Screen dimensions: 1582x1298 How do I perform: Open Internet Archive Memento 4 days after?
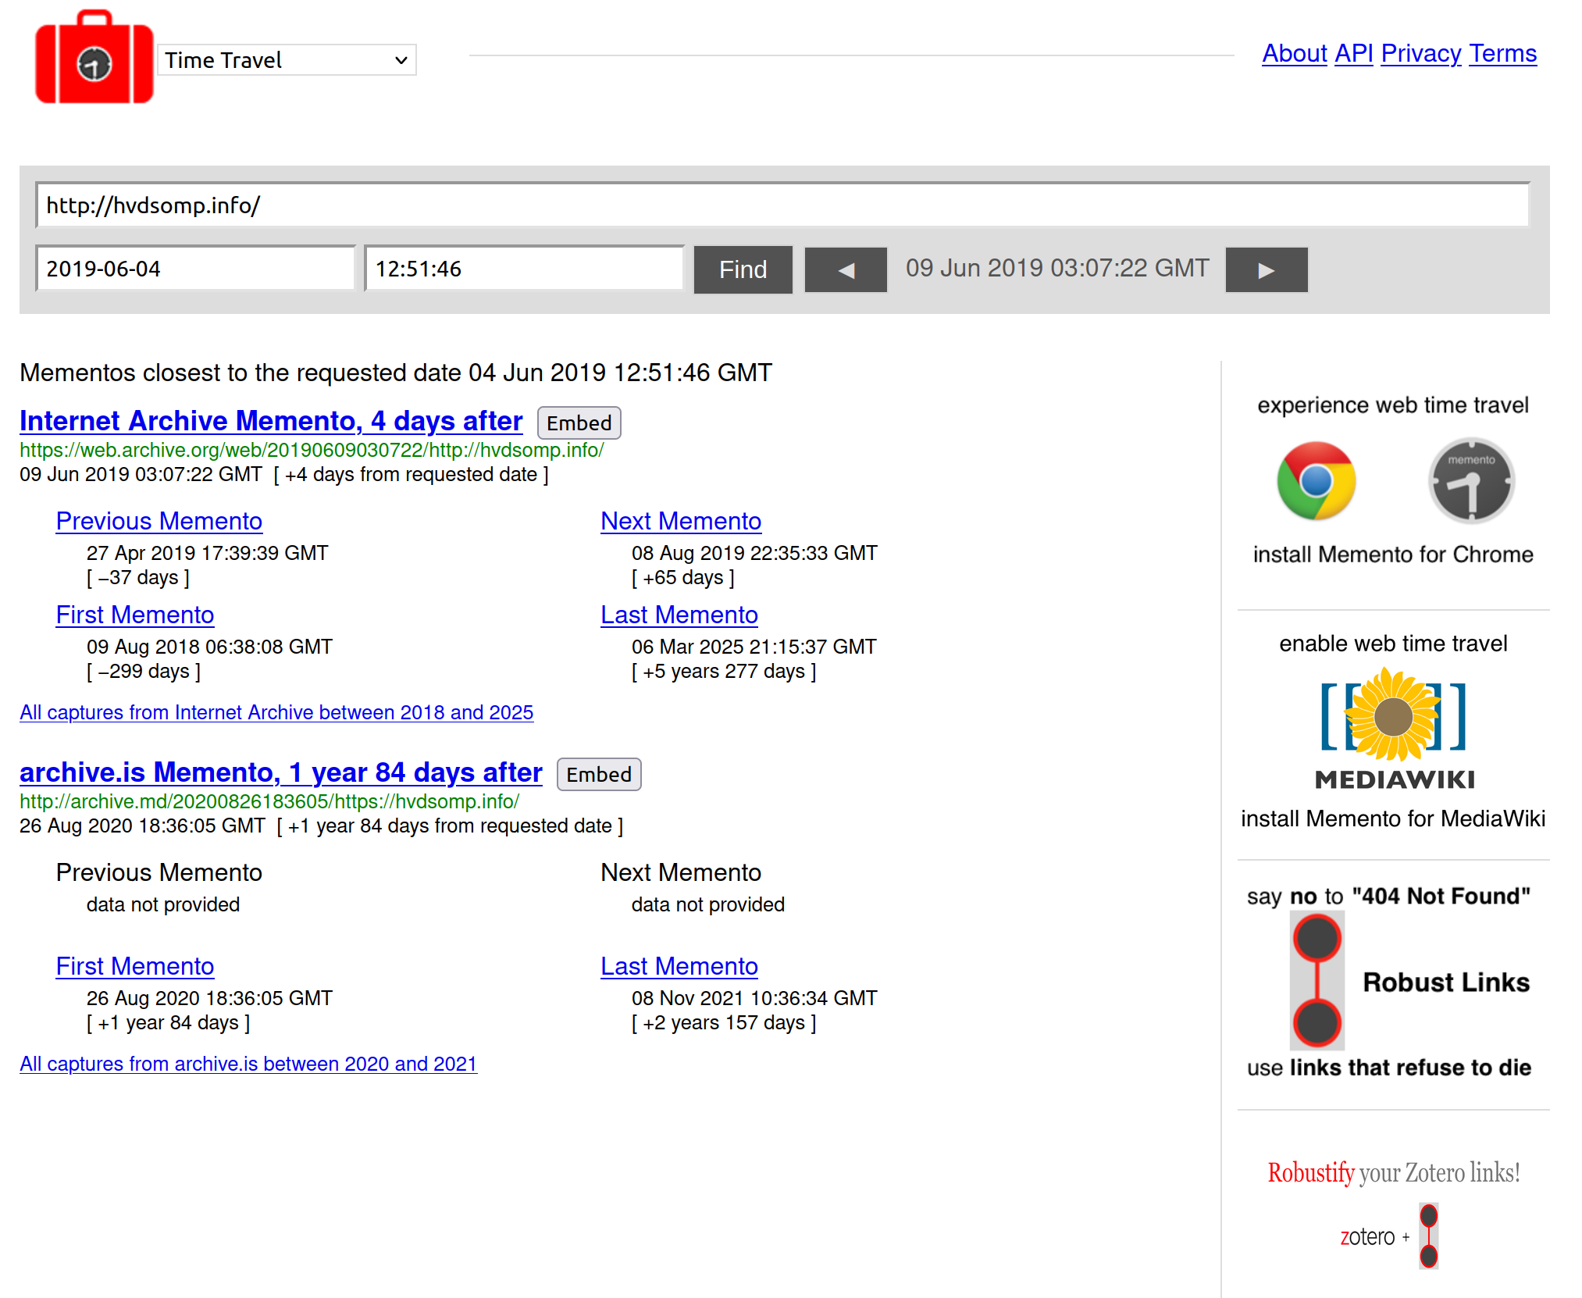(x=271, y=421)
